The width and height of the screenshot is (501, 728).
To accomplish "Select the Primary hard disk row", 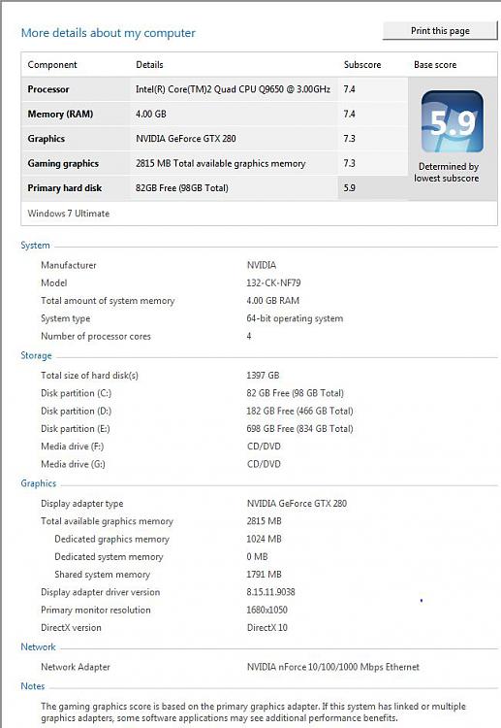I will coord(214,188).
